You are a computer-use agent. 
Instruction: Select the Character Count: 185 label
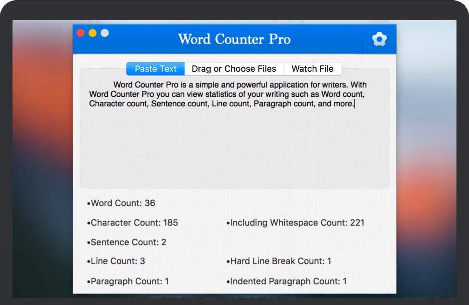point(134,223)
